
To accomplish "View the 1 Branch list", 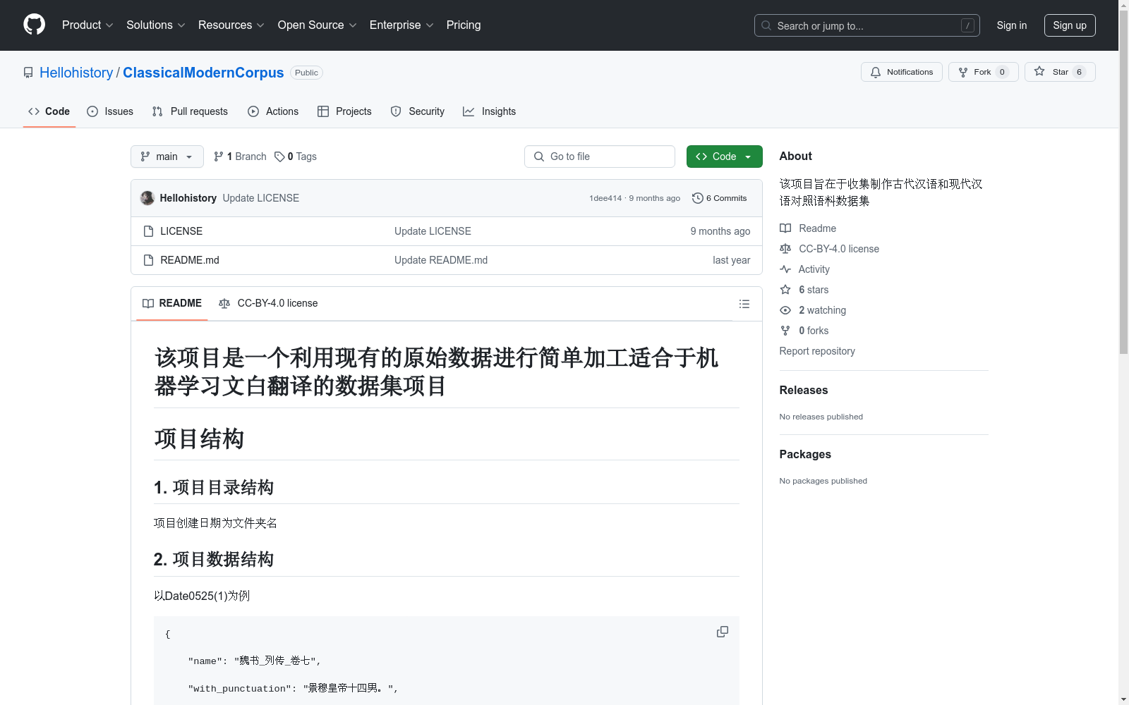I will point(240,157).
